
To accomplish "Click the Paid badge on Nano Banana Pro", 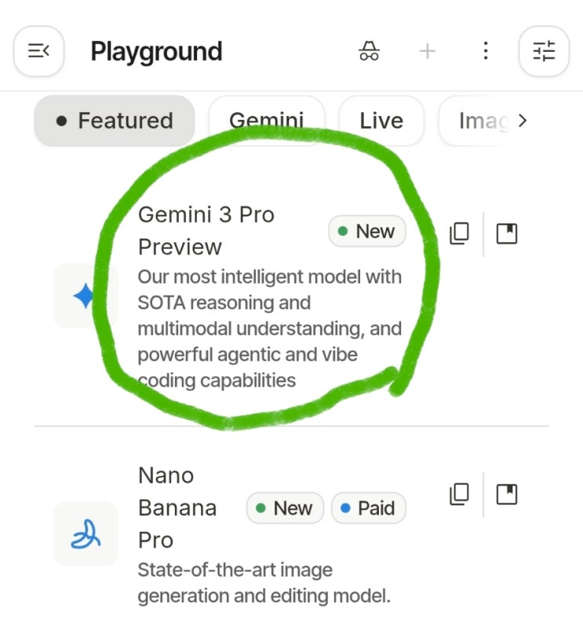I will [369, 508].
